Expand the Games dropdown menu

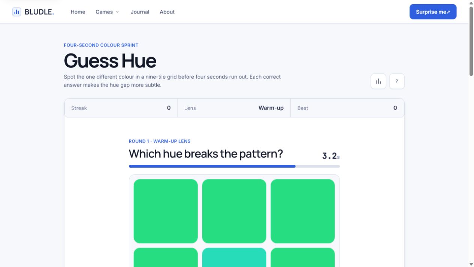click(107, 12)
